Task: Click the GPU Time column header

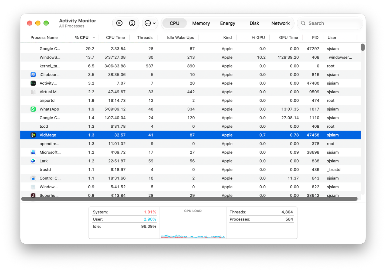Action: click(289, 38)
